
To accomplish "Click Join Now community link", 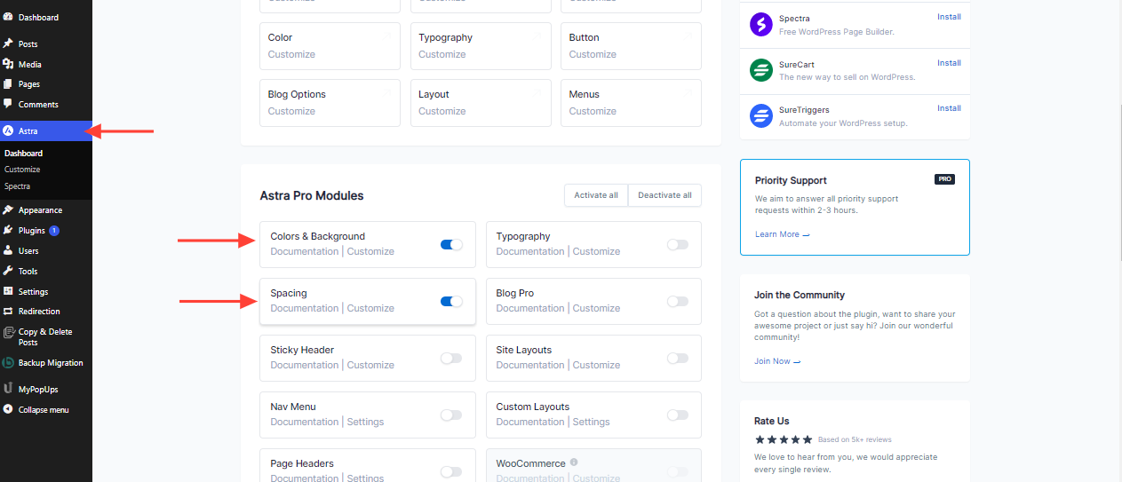I will (x=777, y=361).
